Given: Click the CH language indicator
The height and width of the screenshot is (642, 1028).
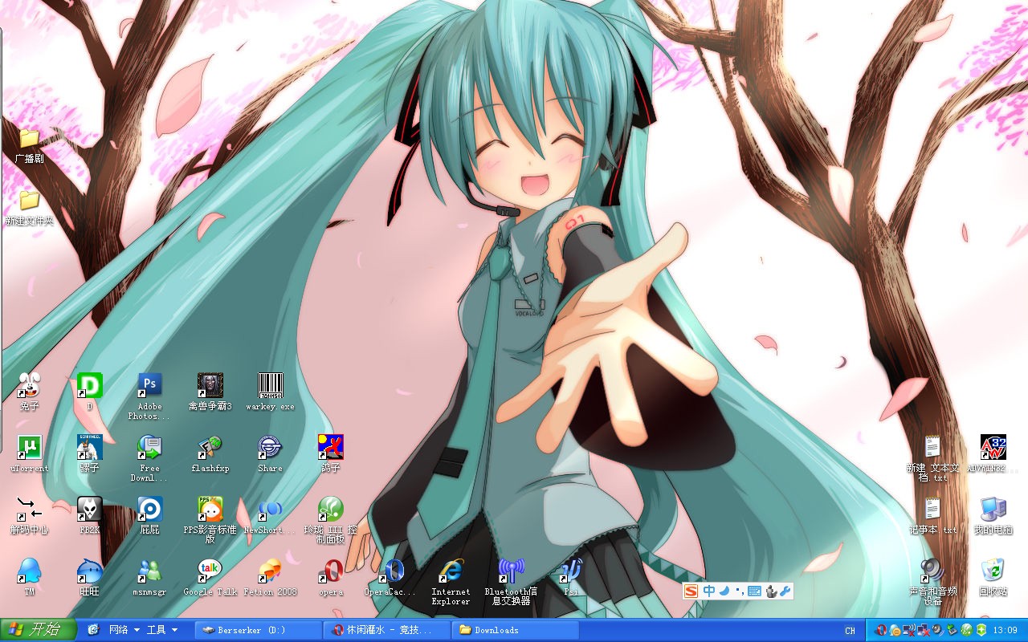Looking at the screenshot, I should (850, 631).
